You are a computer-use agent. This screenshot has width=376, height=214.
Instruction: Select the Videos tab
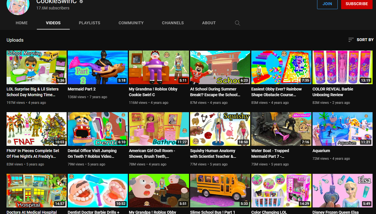pos(53,23)
